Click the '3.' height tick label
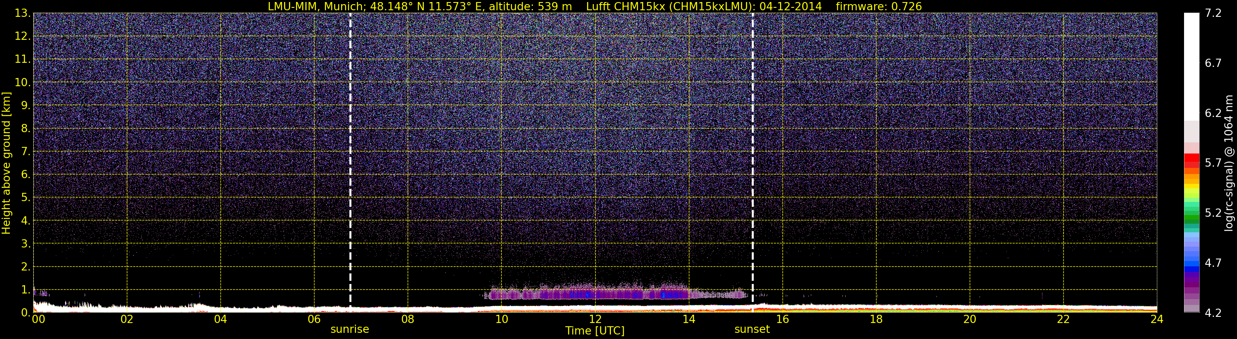 click(x=25, y=243)
